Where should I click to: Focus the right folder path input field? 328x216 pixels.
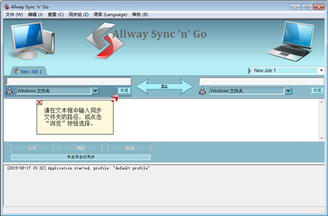pos(261,81)
